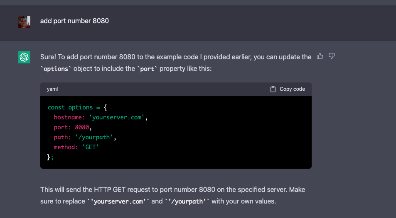Click the thumbs up feedback icon
396x218 pixels.
tap(320, 56)
